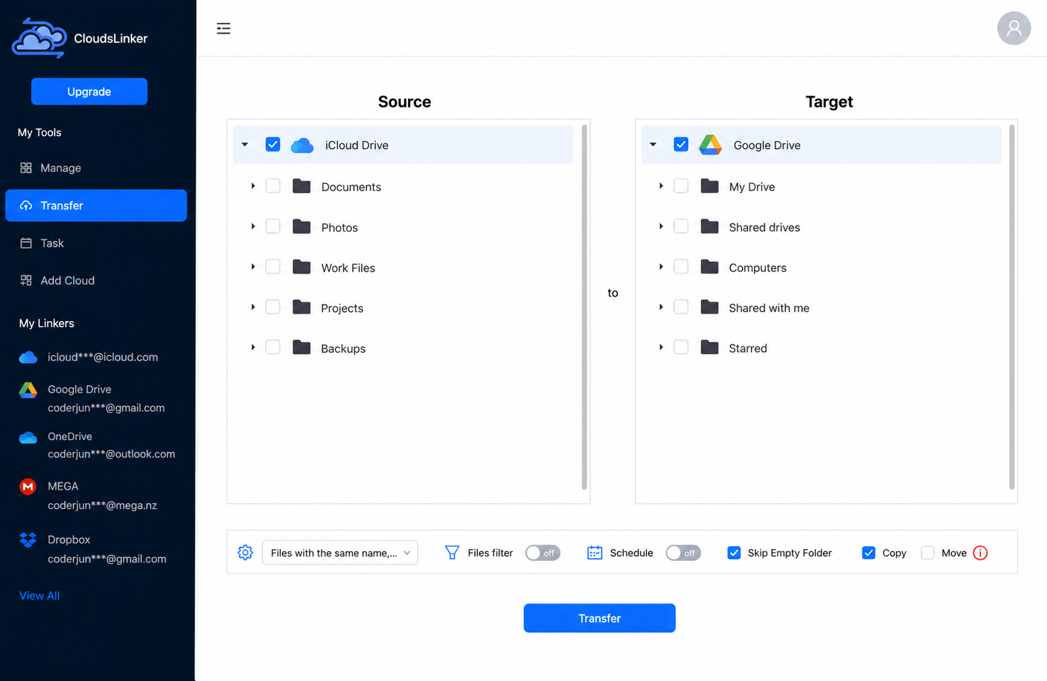Check the Photos folder checkbox
Viewport: 1047px width, 681px height.
pos(273,227)
